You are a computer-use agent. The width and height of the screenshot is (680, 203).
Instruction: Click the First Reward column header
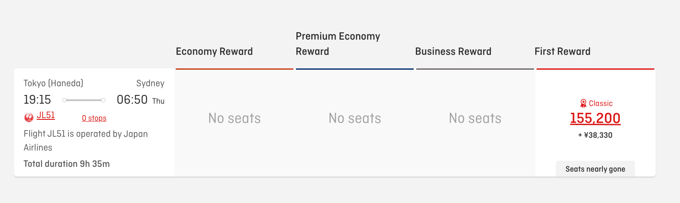pos(562,51)
